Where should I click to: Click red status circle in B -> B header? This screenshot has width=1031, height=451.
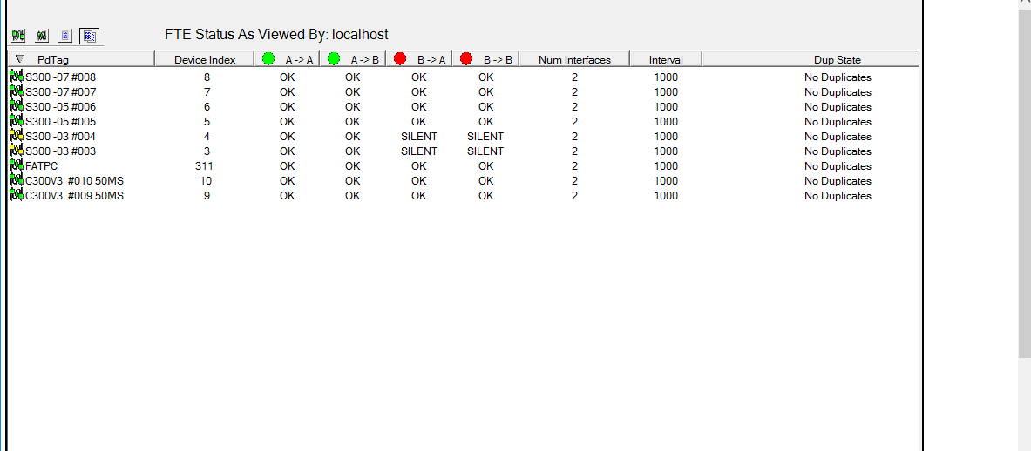coord(466,59)
